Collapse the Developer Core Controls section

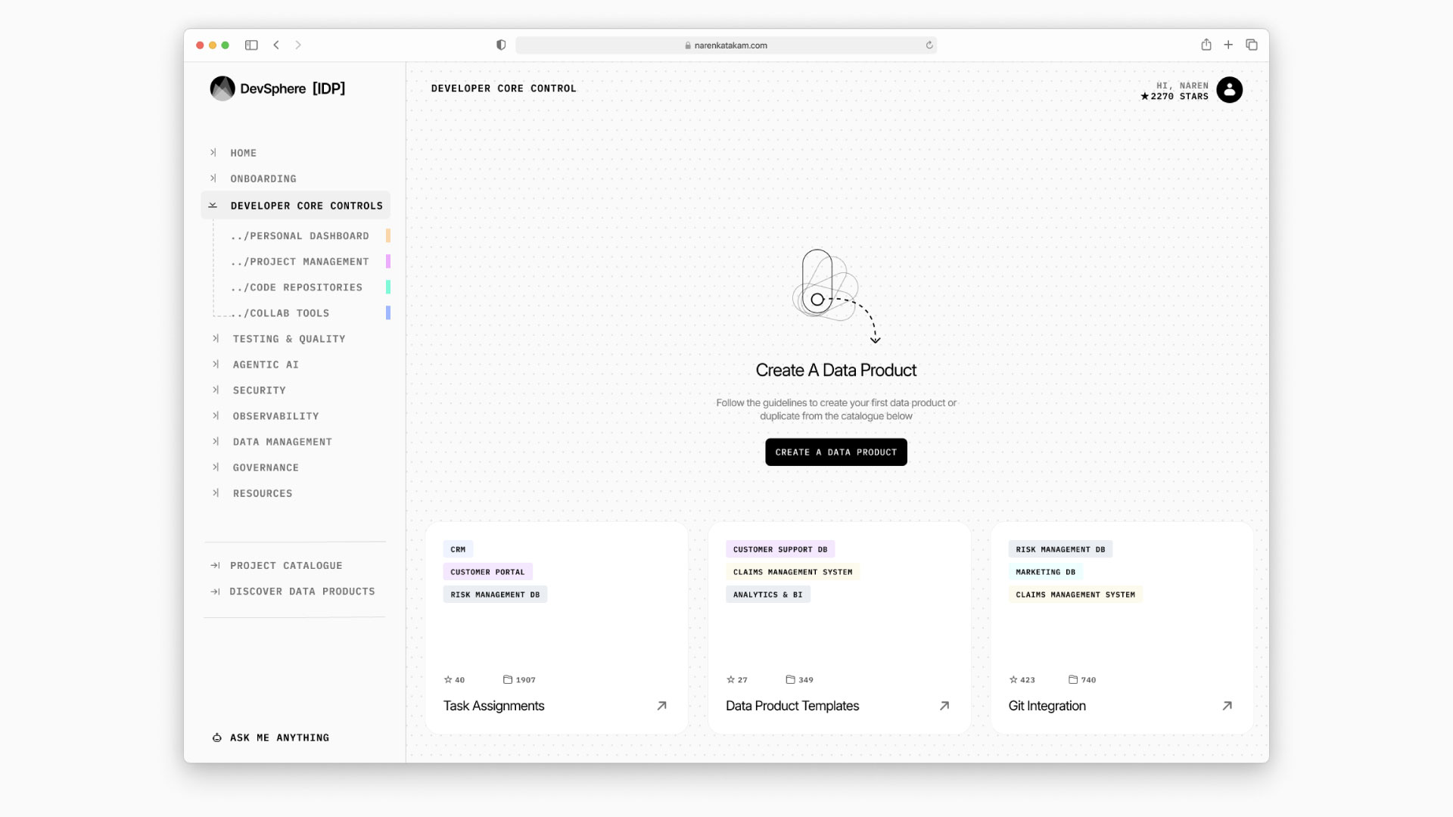click(213, 205)
